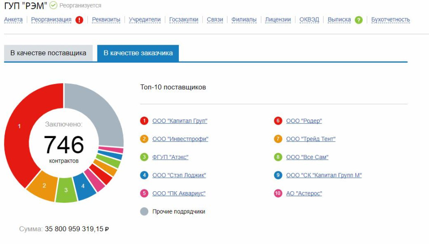The height and width of the screenshot is (244, 429).
Task: Open supplier ООО "Инвестпрофи"
Action: pos(180,139)
